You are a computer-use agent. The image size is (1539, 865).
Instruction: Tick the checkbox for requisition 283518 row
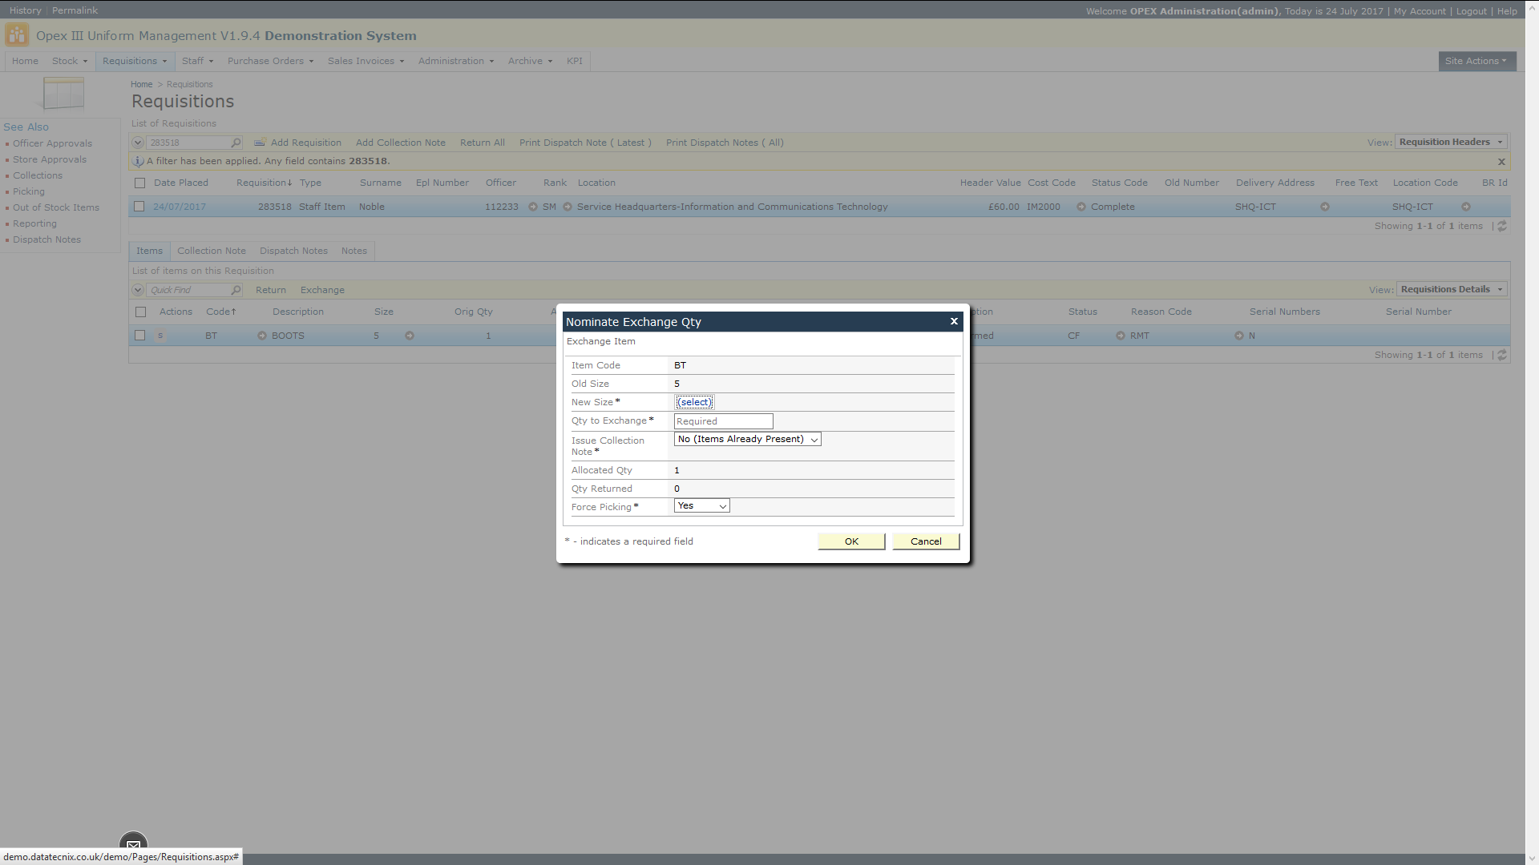pos(139,207)
